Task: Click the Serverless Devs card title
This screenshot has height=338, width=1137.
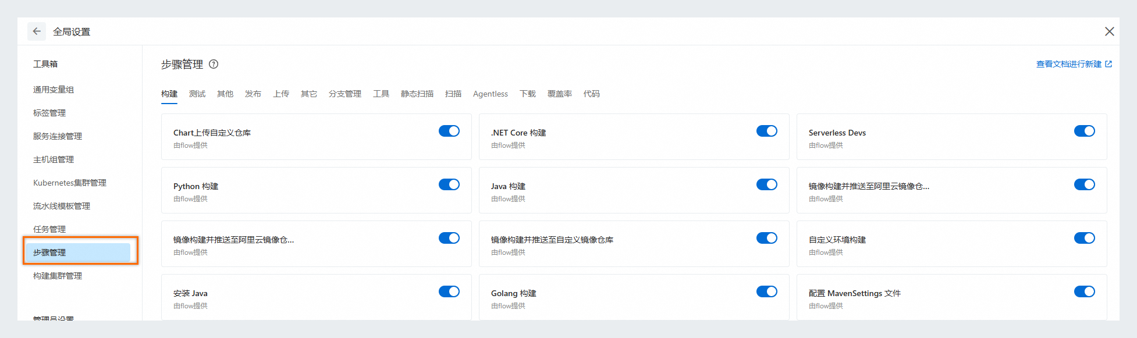Action: point(837,133)
